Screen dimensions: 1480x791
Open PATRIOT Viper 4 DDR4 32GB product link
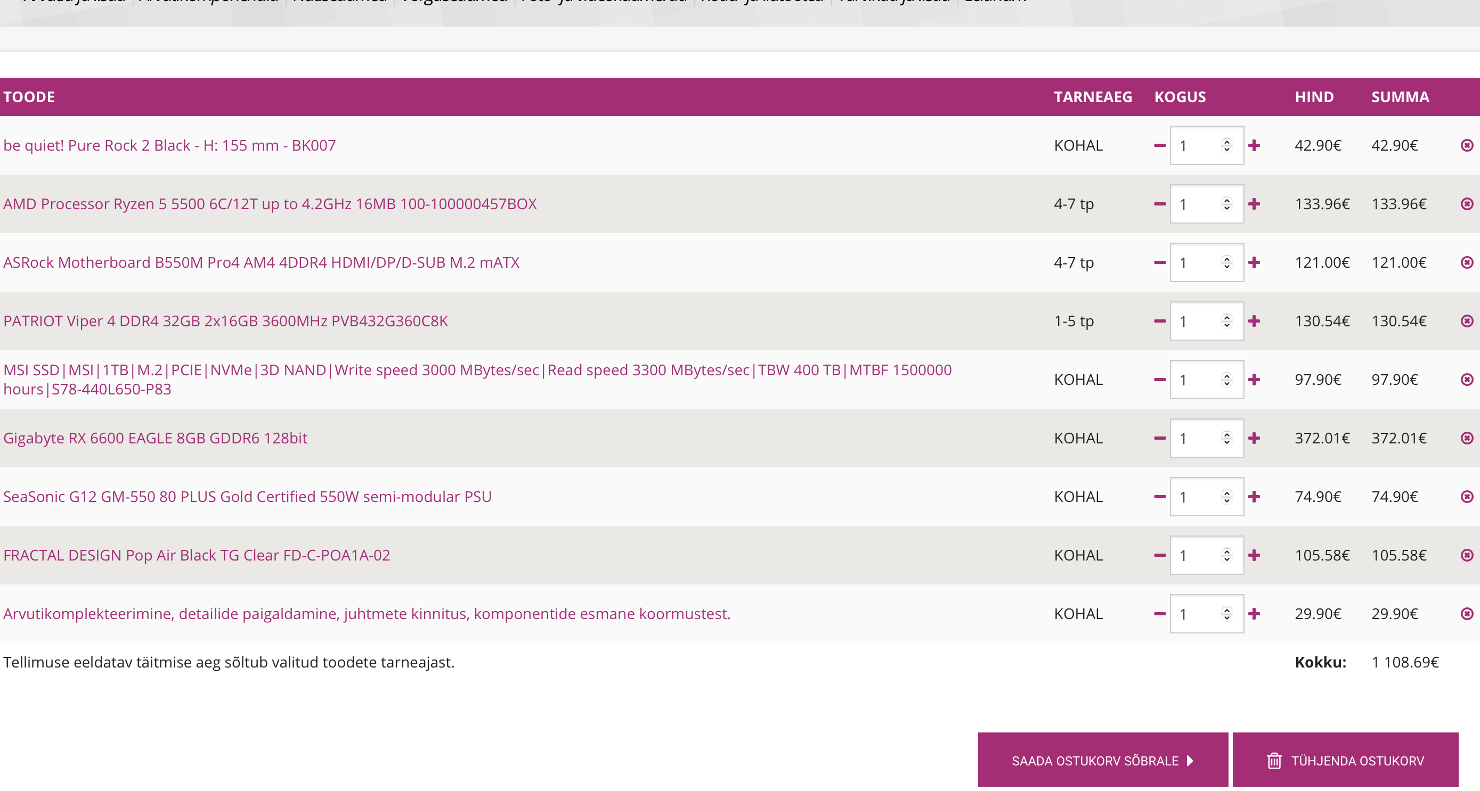coord(226,322)
